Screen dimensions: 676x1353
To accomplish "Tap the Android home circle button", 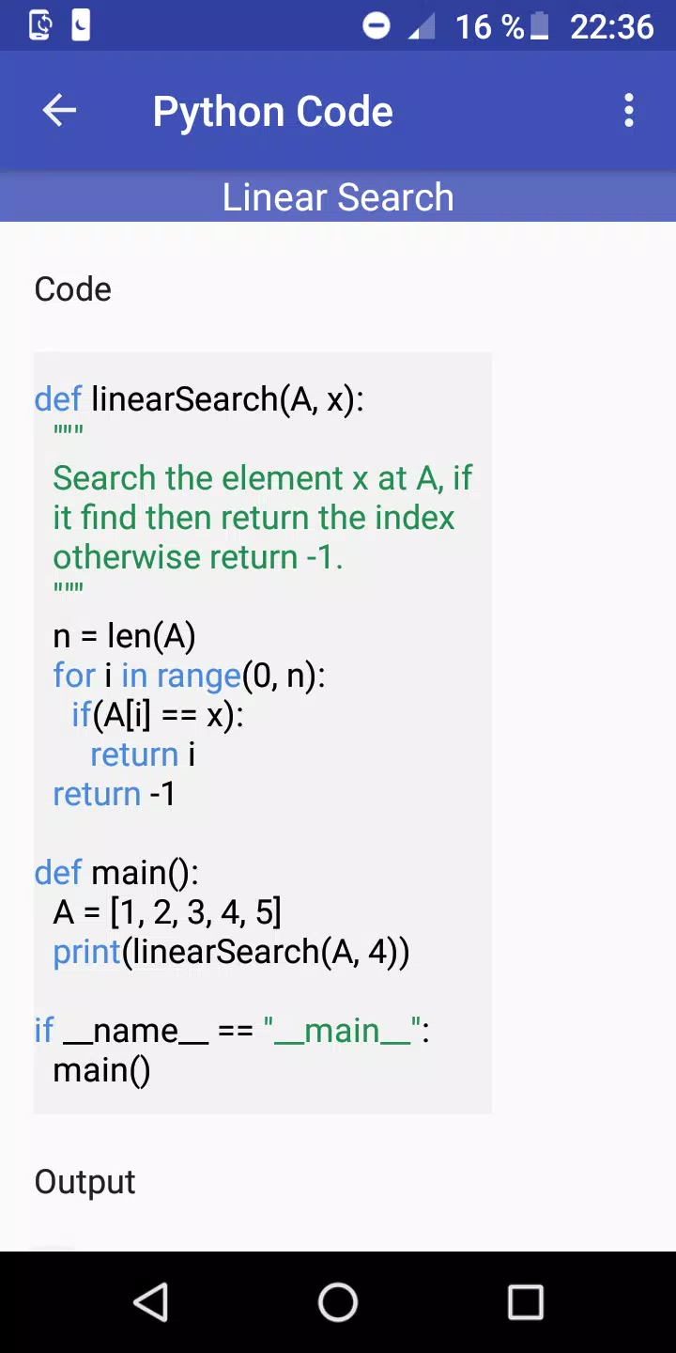I will [x=338, y=1302].
